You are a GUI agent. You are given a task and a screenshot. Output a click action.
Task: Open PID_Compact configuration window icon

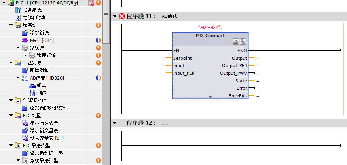coord(235,42)
